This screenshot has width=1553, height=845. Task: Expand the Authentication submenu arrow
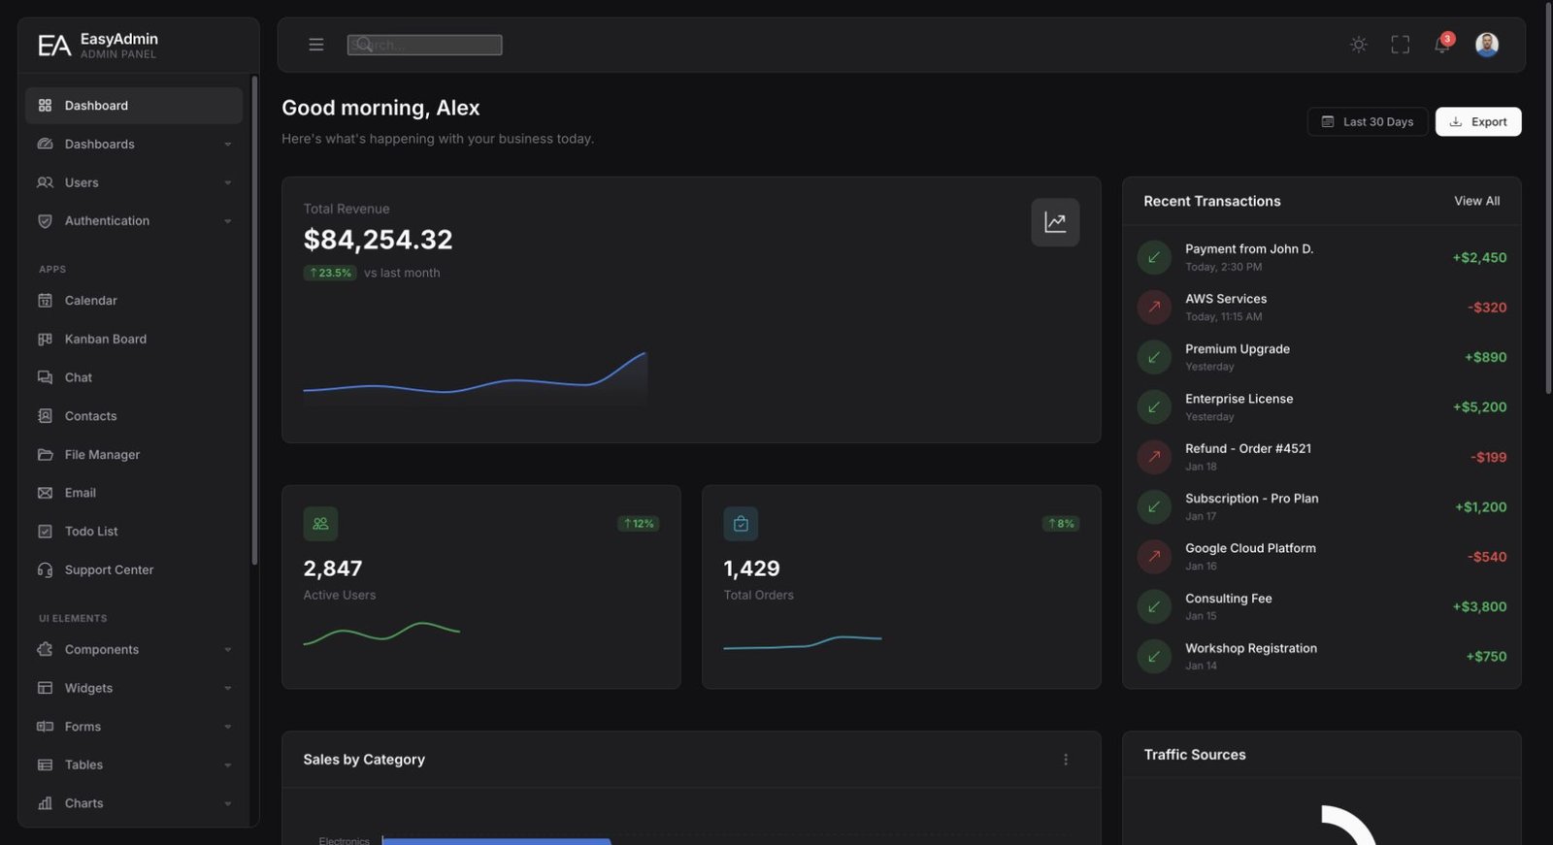228,221
